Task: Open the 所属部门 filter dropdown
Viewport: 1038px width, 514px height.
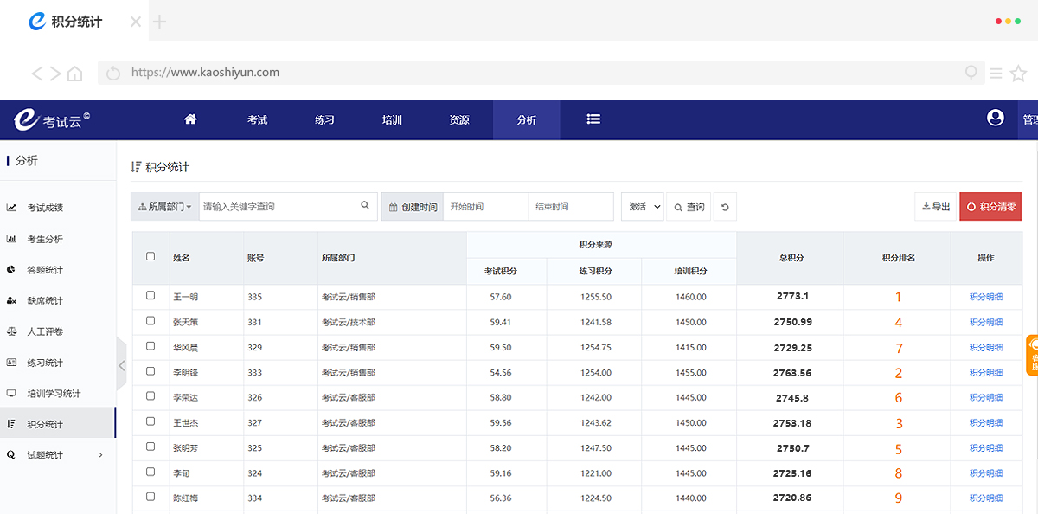Action: (x=165, y=207)
